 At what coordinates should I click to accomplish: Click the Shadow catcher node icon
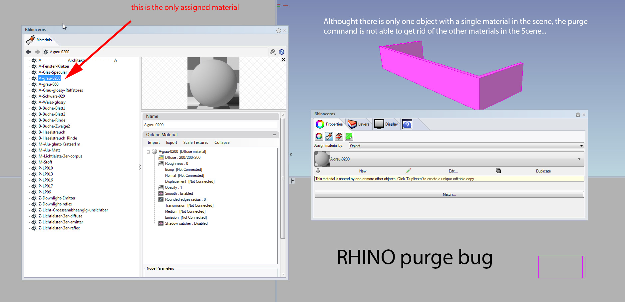click(161, 223)
